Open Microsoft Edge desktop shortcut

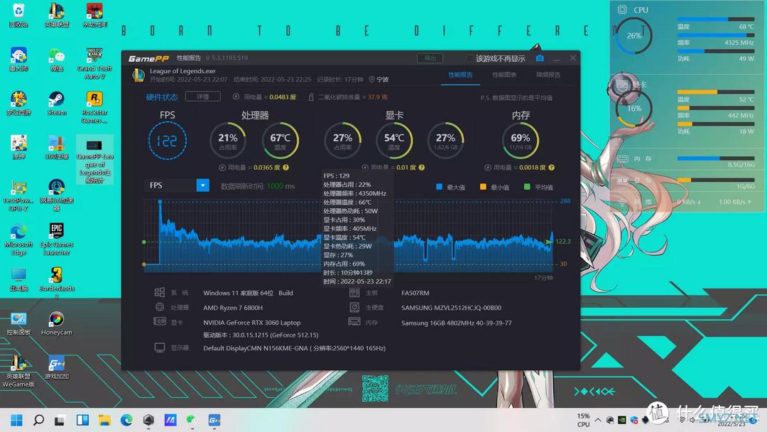[18, 239]
